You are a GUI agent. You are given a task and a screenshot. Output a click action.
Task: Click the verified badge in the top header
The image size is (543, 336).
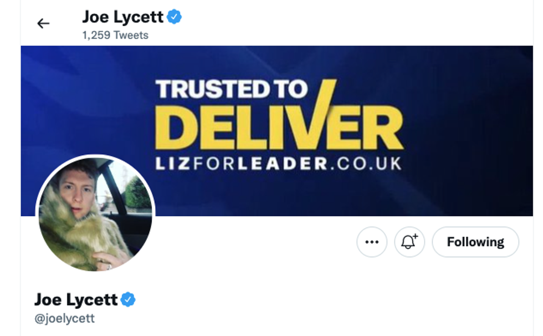pos(175,17)
